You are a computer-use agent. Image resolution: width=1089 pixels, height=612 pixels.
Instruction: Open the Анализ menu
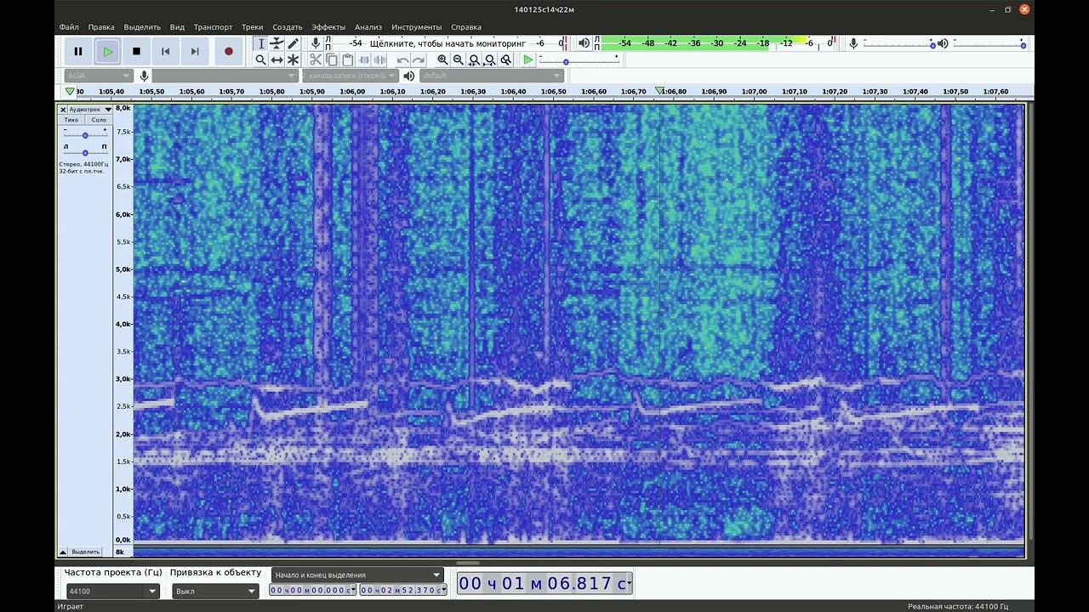(x=368, y=27)
